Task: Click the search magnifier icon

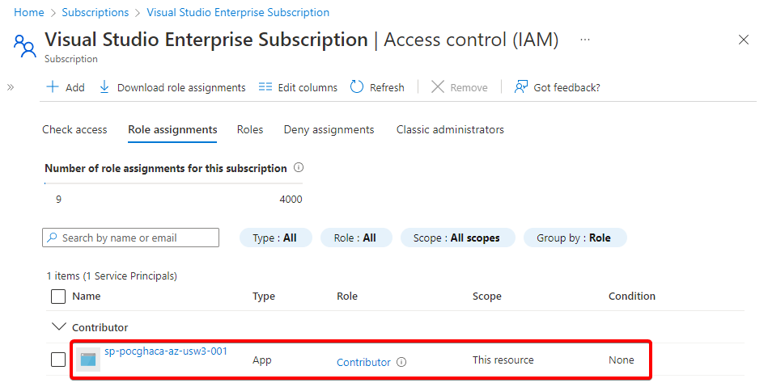Action: tap(52, 238)
